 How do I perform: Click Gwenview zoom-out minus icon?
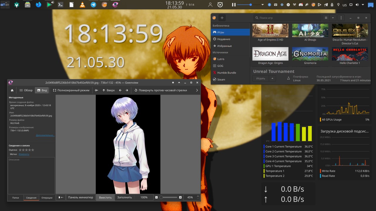pyautogui.click(x=157, y=197)
